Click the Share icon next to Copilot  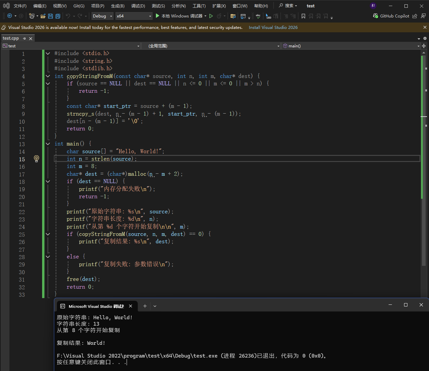[415, 16]
